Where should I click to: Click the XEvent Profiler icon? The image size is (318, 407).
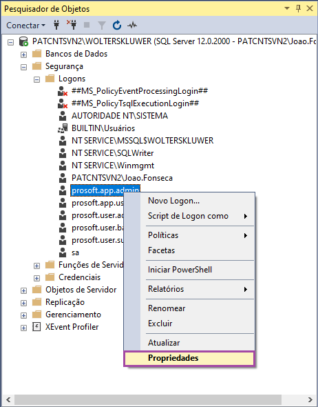coord(36,327)
